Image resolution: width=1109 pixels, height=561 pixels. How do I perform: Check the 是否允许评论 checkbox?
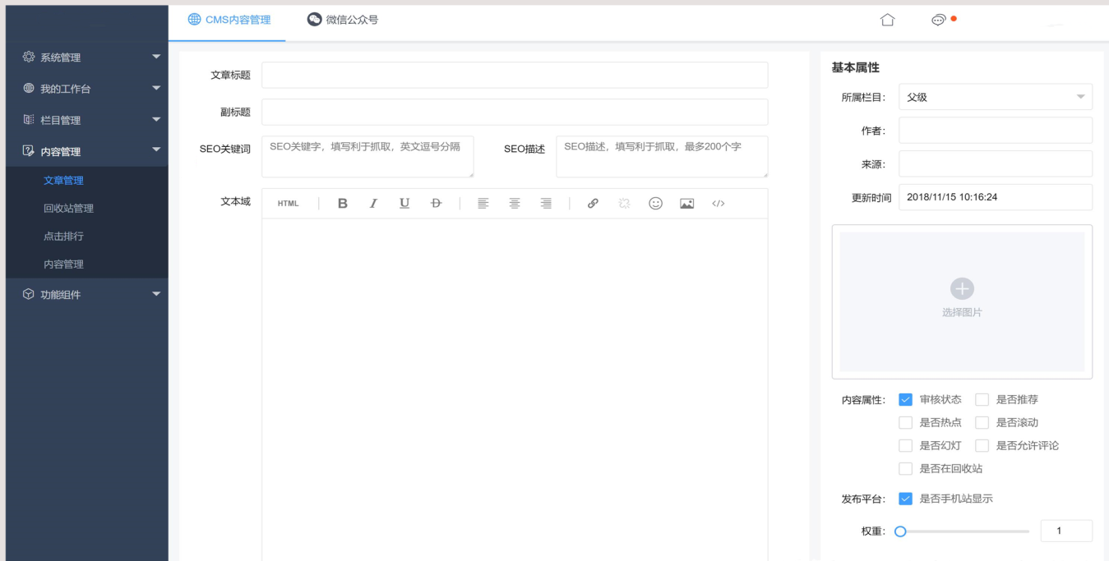click(x=982, y=445)
